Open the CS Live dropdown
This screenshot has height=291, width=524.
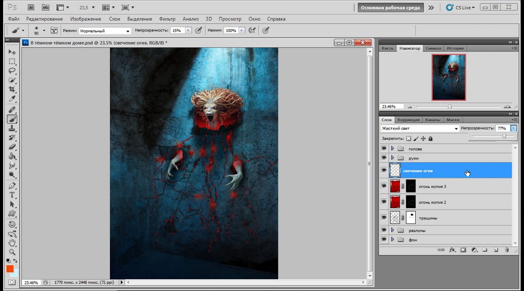(461, 7)
